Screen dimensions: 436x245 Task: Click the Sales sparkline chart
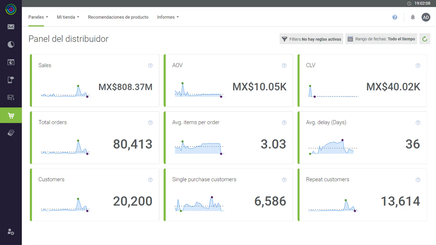point(65,92)
